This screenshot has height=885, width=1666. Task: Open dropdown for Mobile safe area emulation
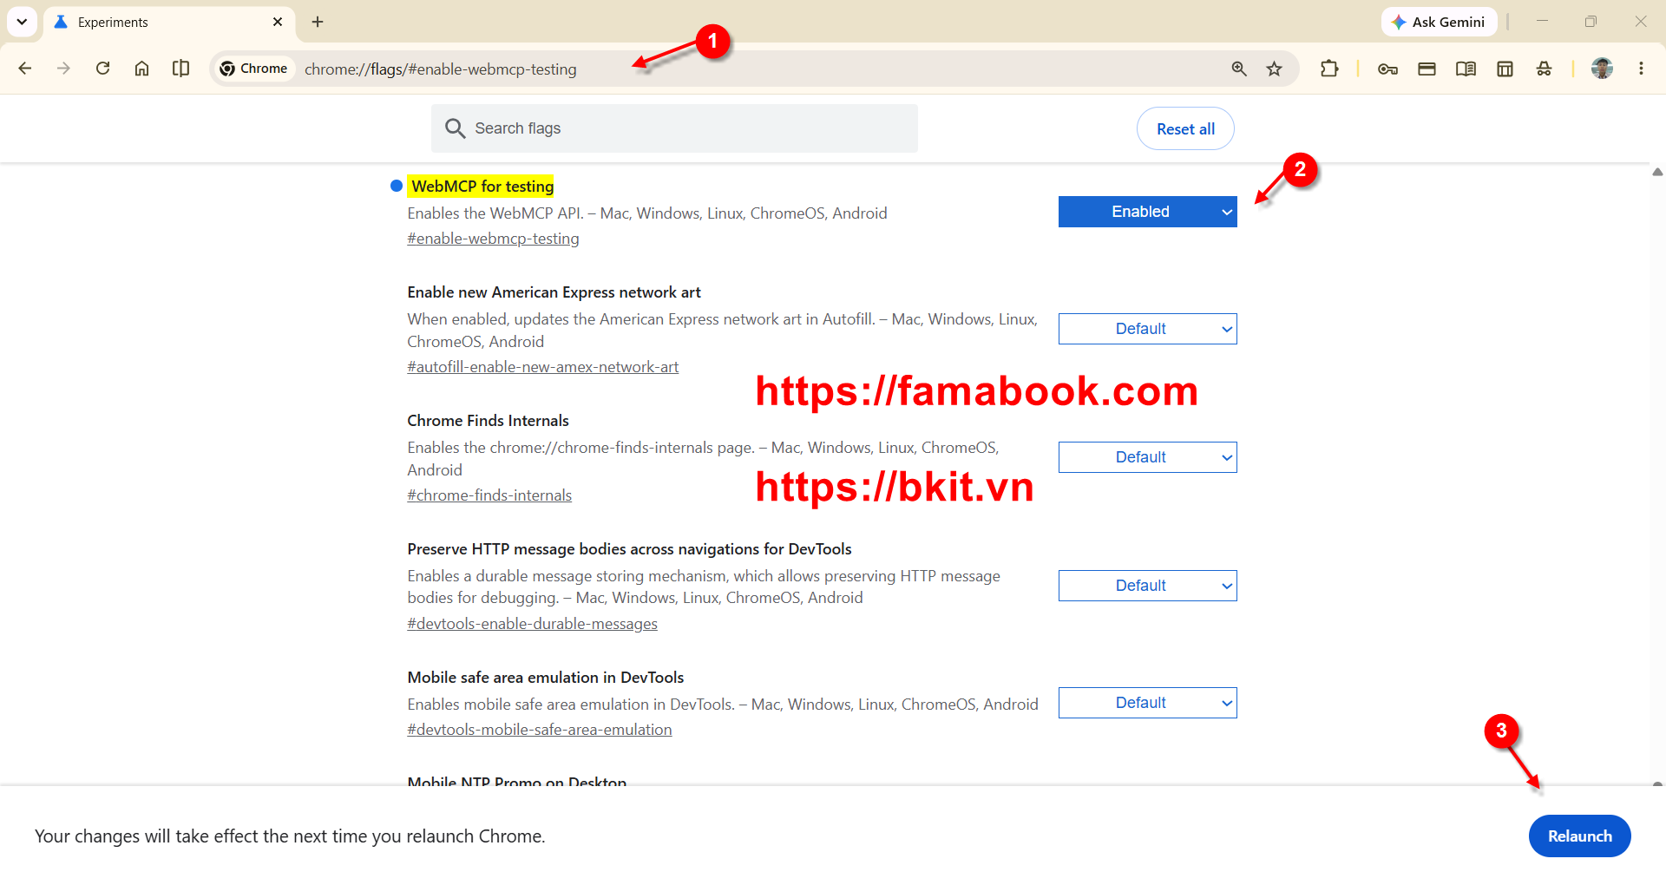pos(1147,703)
